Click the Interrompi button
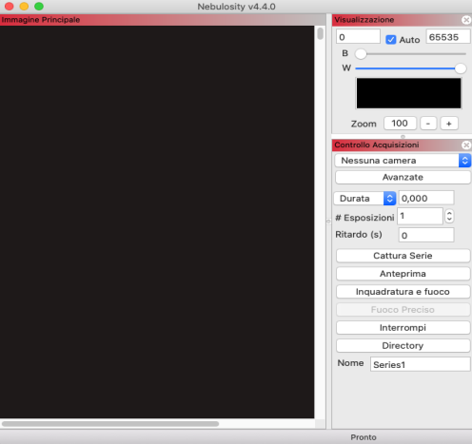The width and height of the screenshot is (472, 444). 403,328
